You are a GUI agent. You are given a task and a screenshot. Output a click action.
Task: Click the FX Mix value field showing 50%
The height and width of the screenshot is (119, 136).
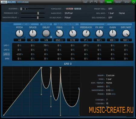pyautogui.click(x=99, y=40)
